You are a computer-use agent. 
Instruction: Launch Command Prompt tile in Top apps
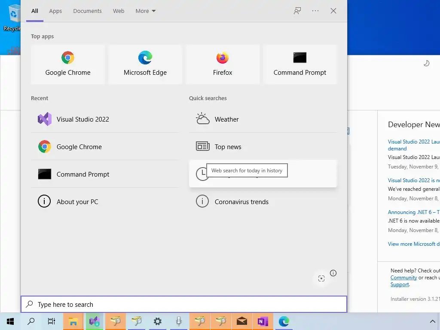(299, 64)
